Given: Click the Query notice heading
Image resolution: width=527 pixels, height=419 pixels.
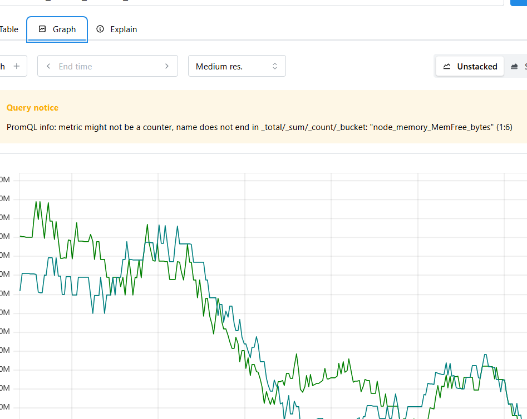Looking at the screenshot, I should (x=32, y=107).
